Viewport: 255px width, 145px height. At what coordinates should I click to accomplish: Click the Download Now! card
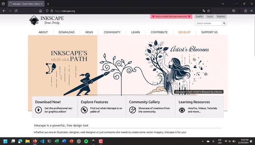[x=55, y=107]
